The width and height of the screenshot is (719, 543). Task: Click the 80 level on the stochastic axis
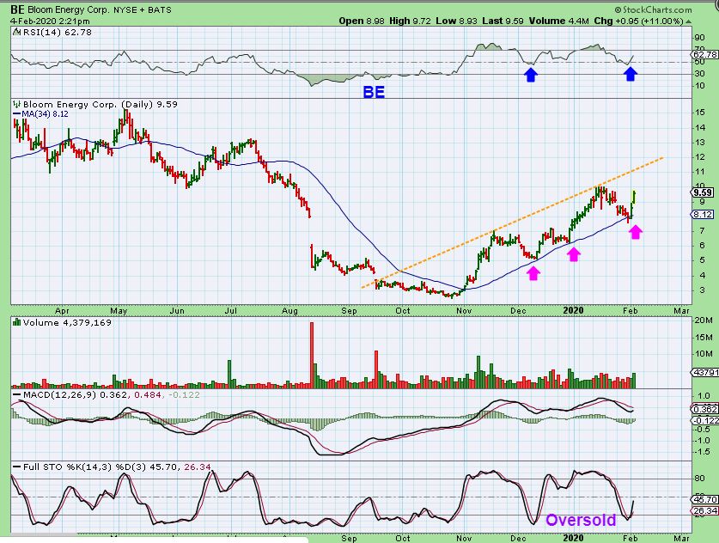(700, 478)
